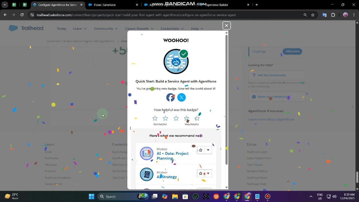Open the Windows Start menu
Viewport: 359px width, 202px height.
coord(91,196)
